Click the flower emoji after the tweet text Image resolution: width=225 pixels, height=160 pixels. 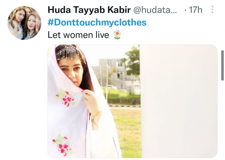(117, 35)
